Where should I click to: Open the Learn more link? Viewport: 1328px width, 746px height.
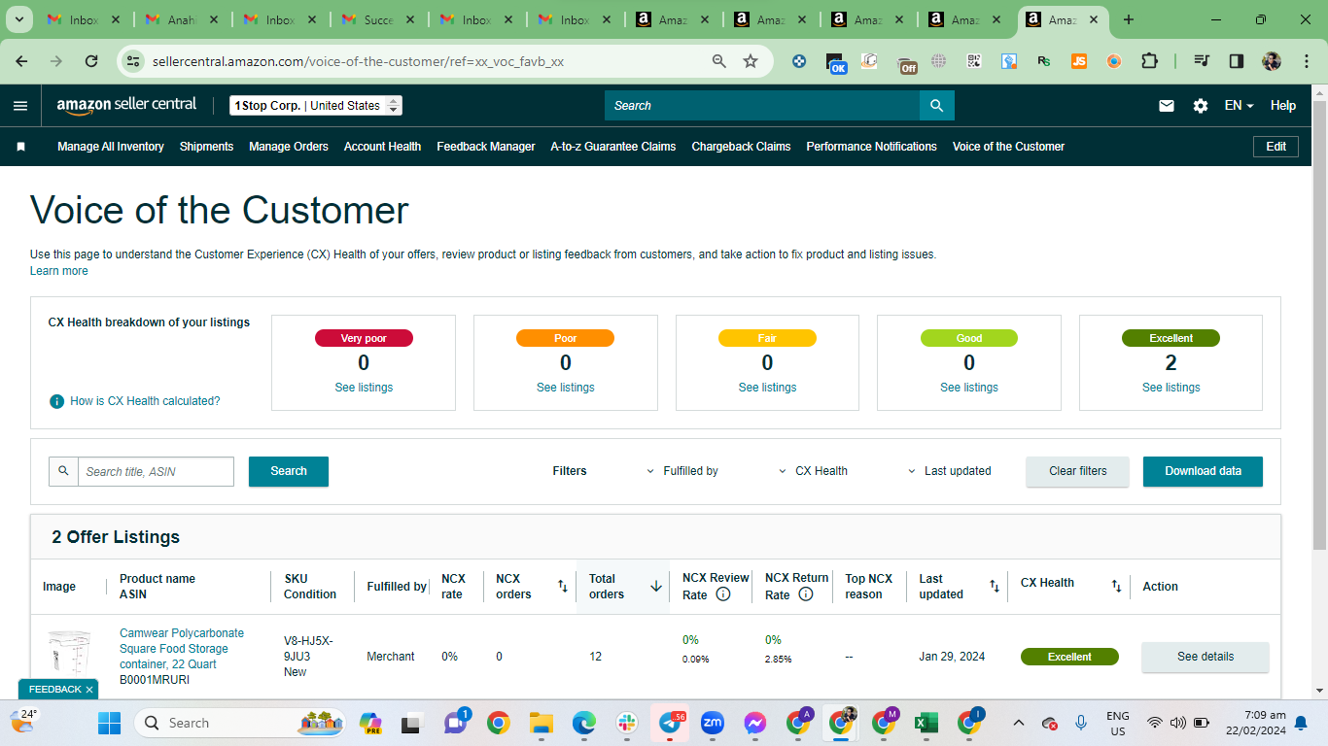pos(59,271)
